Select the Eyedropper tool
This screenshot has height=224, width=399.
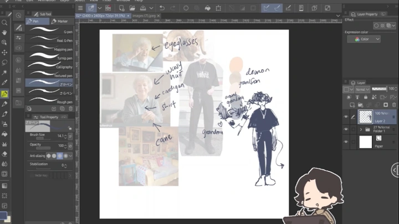pos(4,82)
